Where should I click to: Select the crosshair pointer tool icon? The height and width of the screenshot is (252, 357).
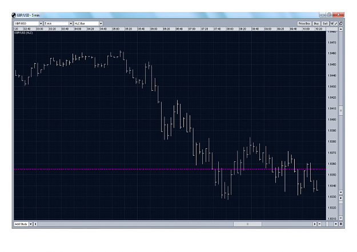332,23
